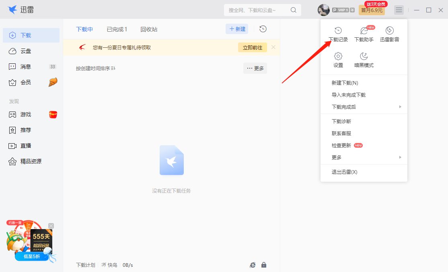The image size is (448, 272).
Task: Create a task with the 新建 button
Action: click(236, 29)
